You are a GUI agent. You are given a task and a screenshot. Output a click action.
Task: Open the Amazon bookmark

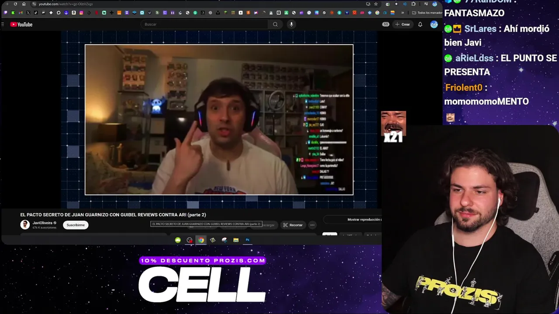pyautogui.click(x=74, y=13)
